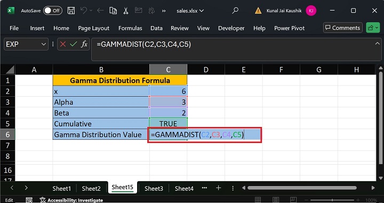Switch to the Sheet3 tab
Viewport: 384px width, 203px height.
[154, 188]
